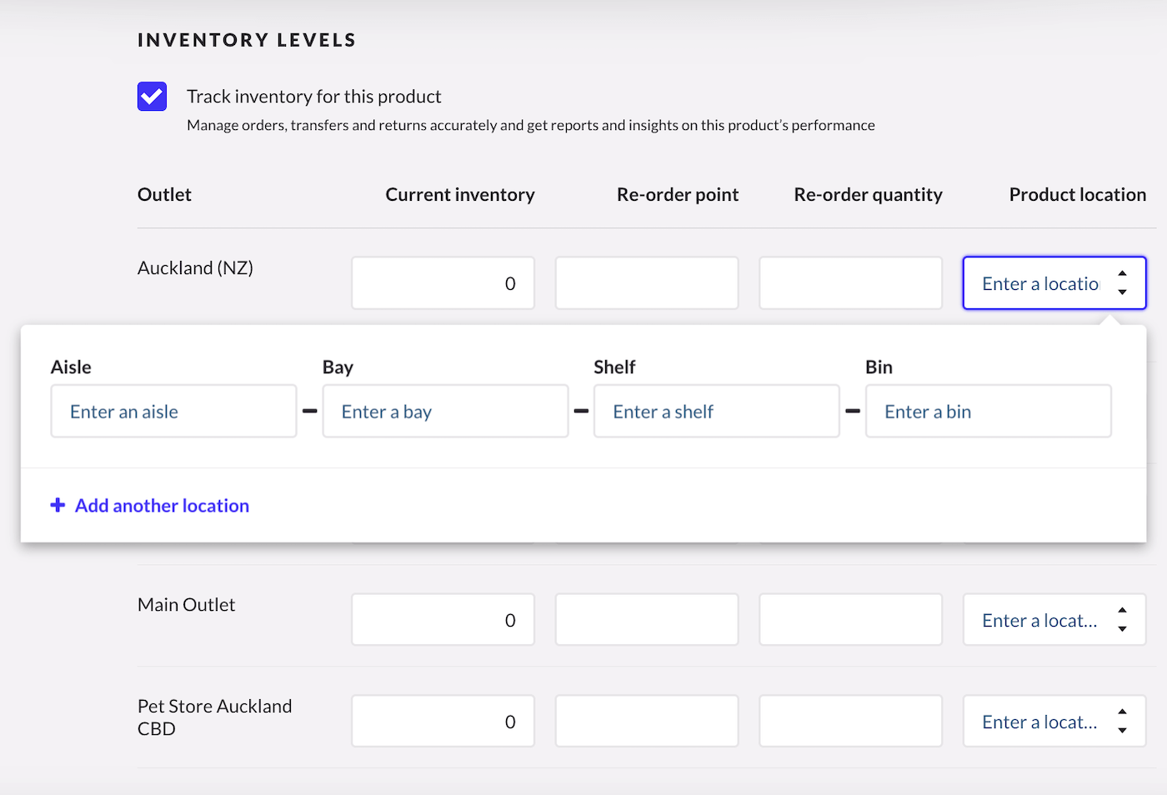This screenshot has height=795, width=1167.
Task: Click the Enter a bay field
Action: 445,411
